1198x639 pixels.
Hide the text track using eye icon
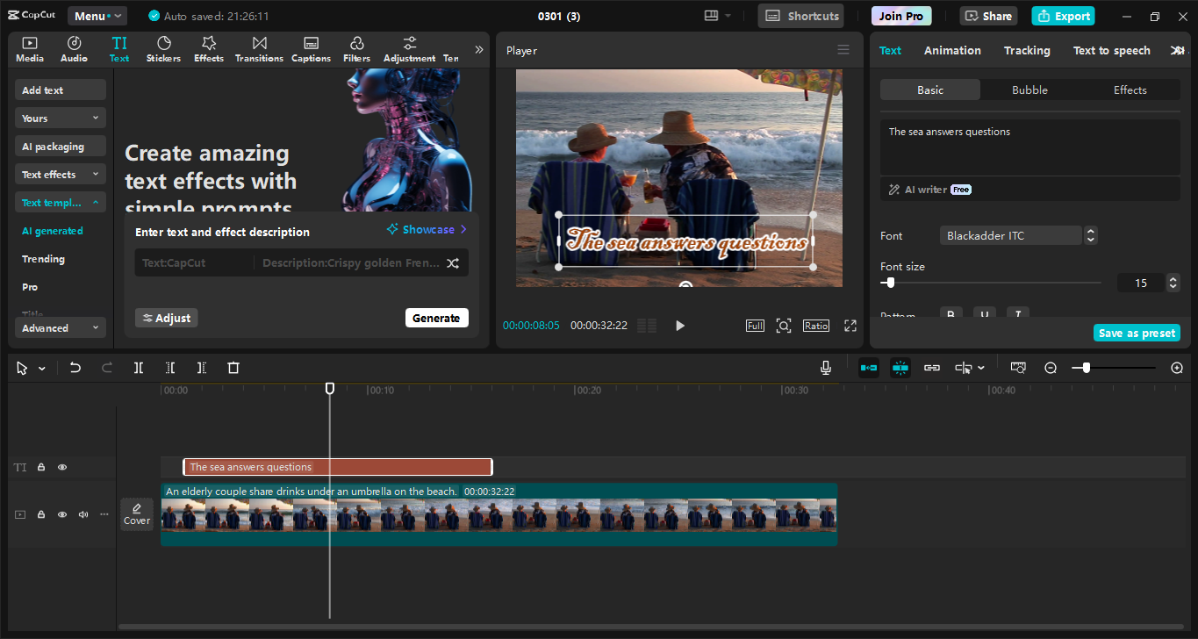tap(62, 468)
